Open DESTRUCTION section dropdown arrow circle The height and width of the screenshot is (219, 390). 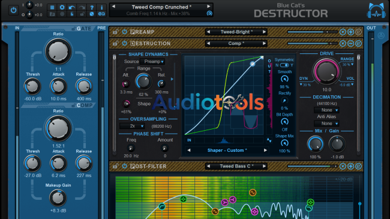[343, 44]
